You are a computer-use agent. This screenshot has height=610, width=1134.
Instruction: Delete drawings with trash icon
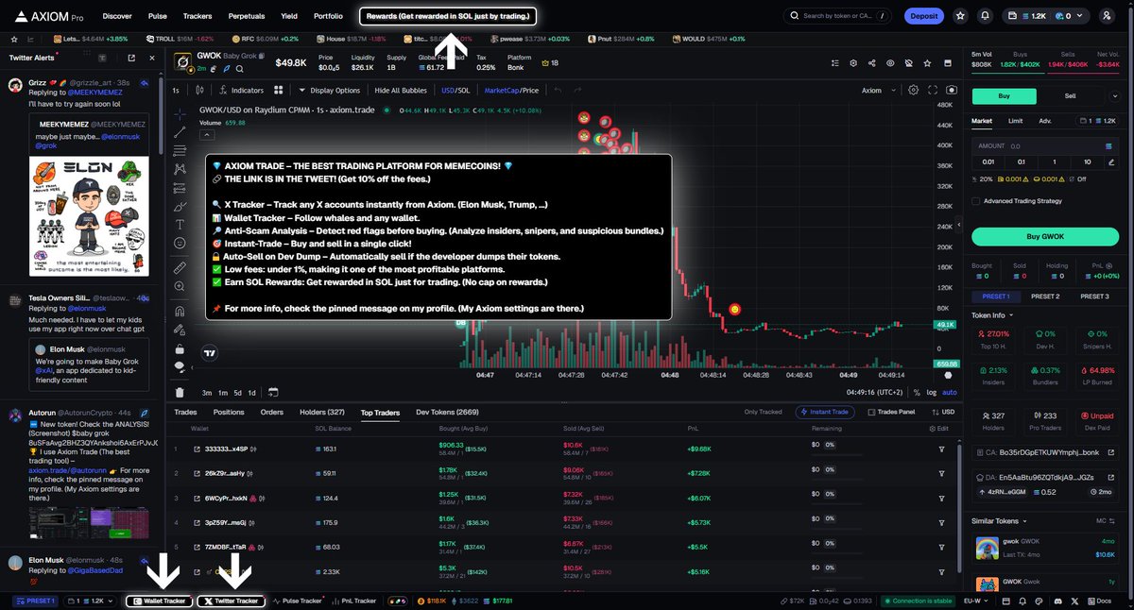[x=180, y=392]
